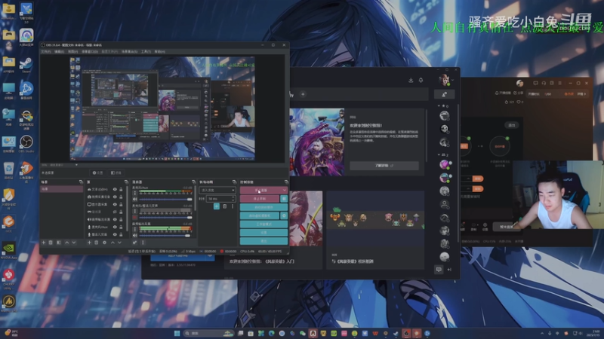Move scene up in Scenes toolbar
The image size is (604, 339).
point(66,243)
